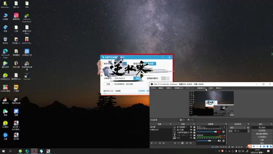Move scene down with the down arrow
The width and height of the screenshot is (273, 154).
tap(164, 143)
